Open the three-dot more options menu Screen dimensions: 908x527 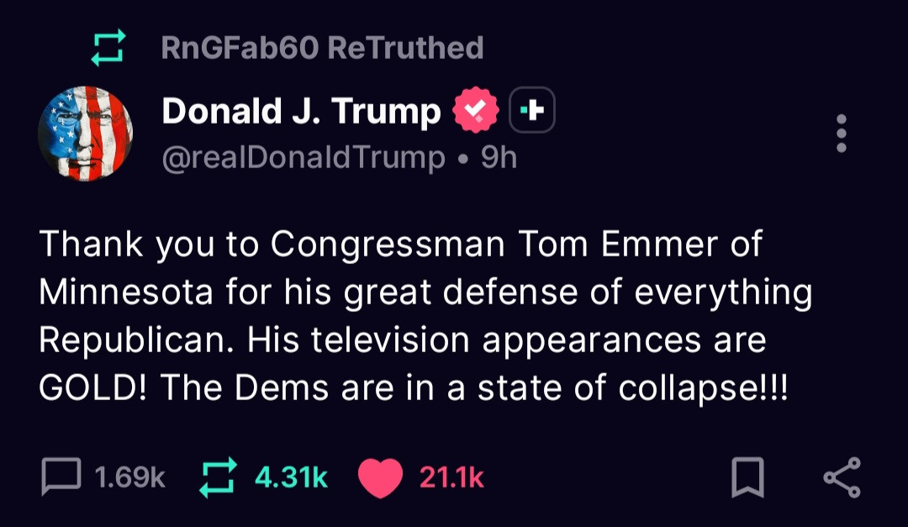coord(842,133)
